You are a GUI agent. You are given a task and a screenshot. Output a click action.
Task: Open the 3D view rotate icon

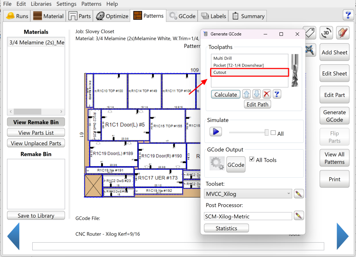pyautogui.click(x=327, y=33)
